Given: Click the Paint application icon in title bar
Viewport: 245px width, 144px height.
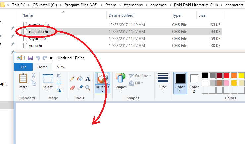Looking at the screenshot, I should tap(20, 58).
